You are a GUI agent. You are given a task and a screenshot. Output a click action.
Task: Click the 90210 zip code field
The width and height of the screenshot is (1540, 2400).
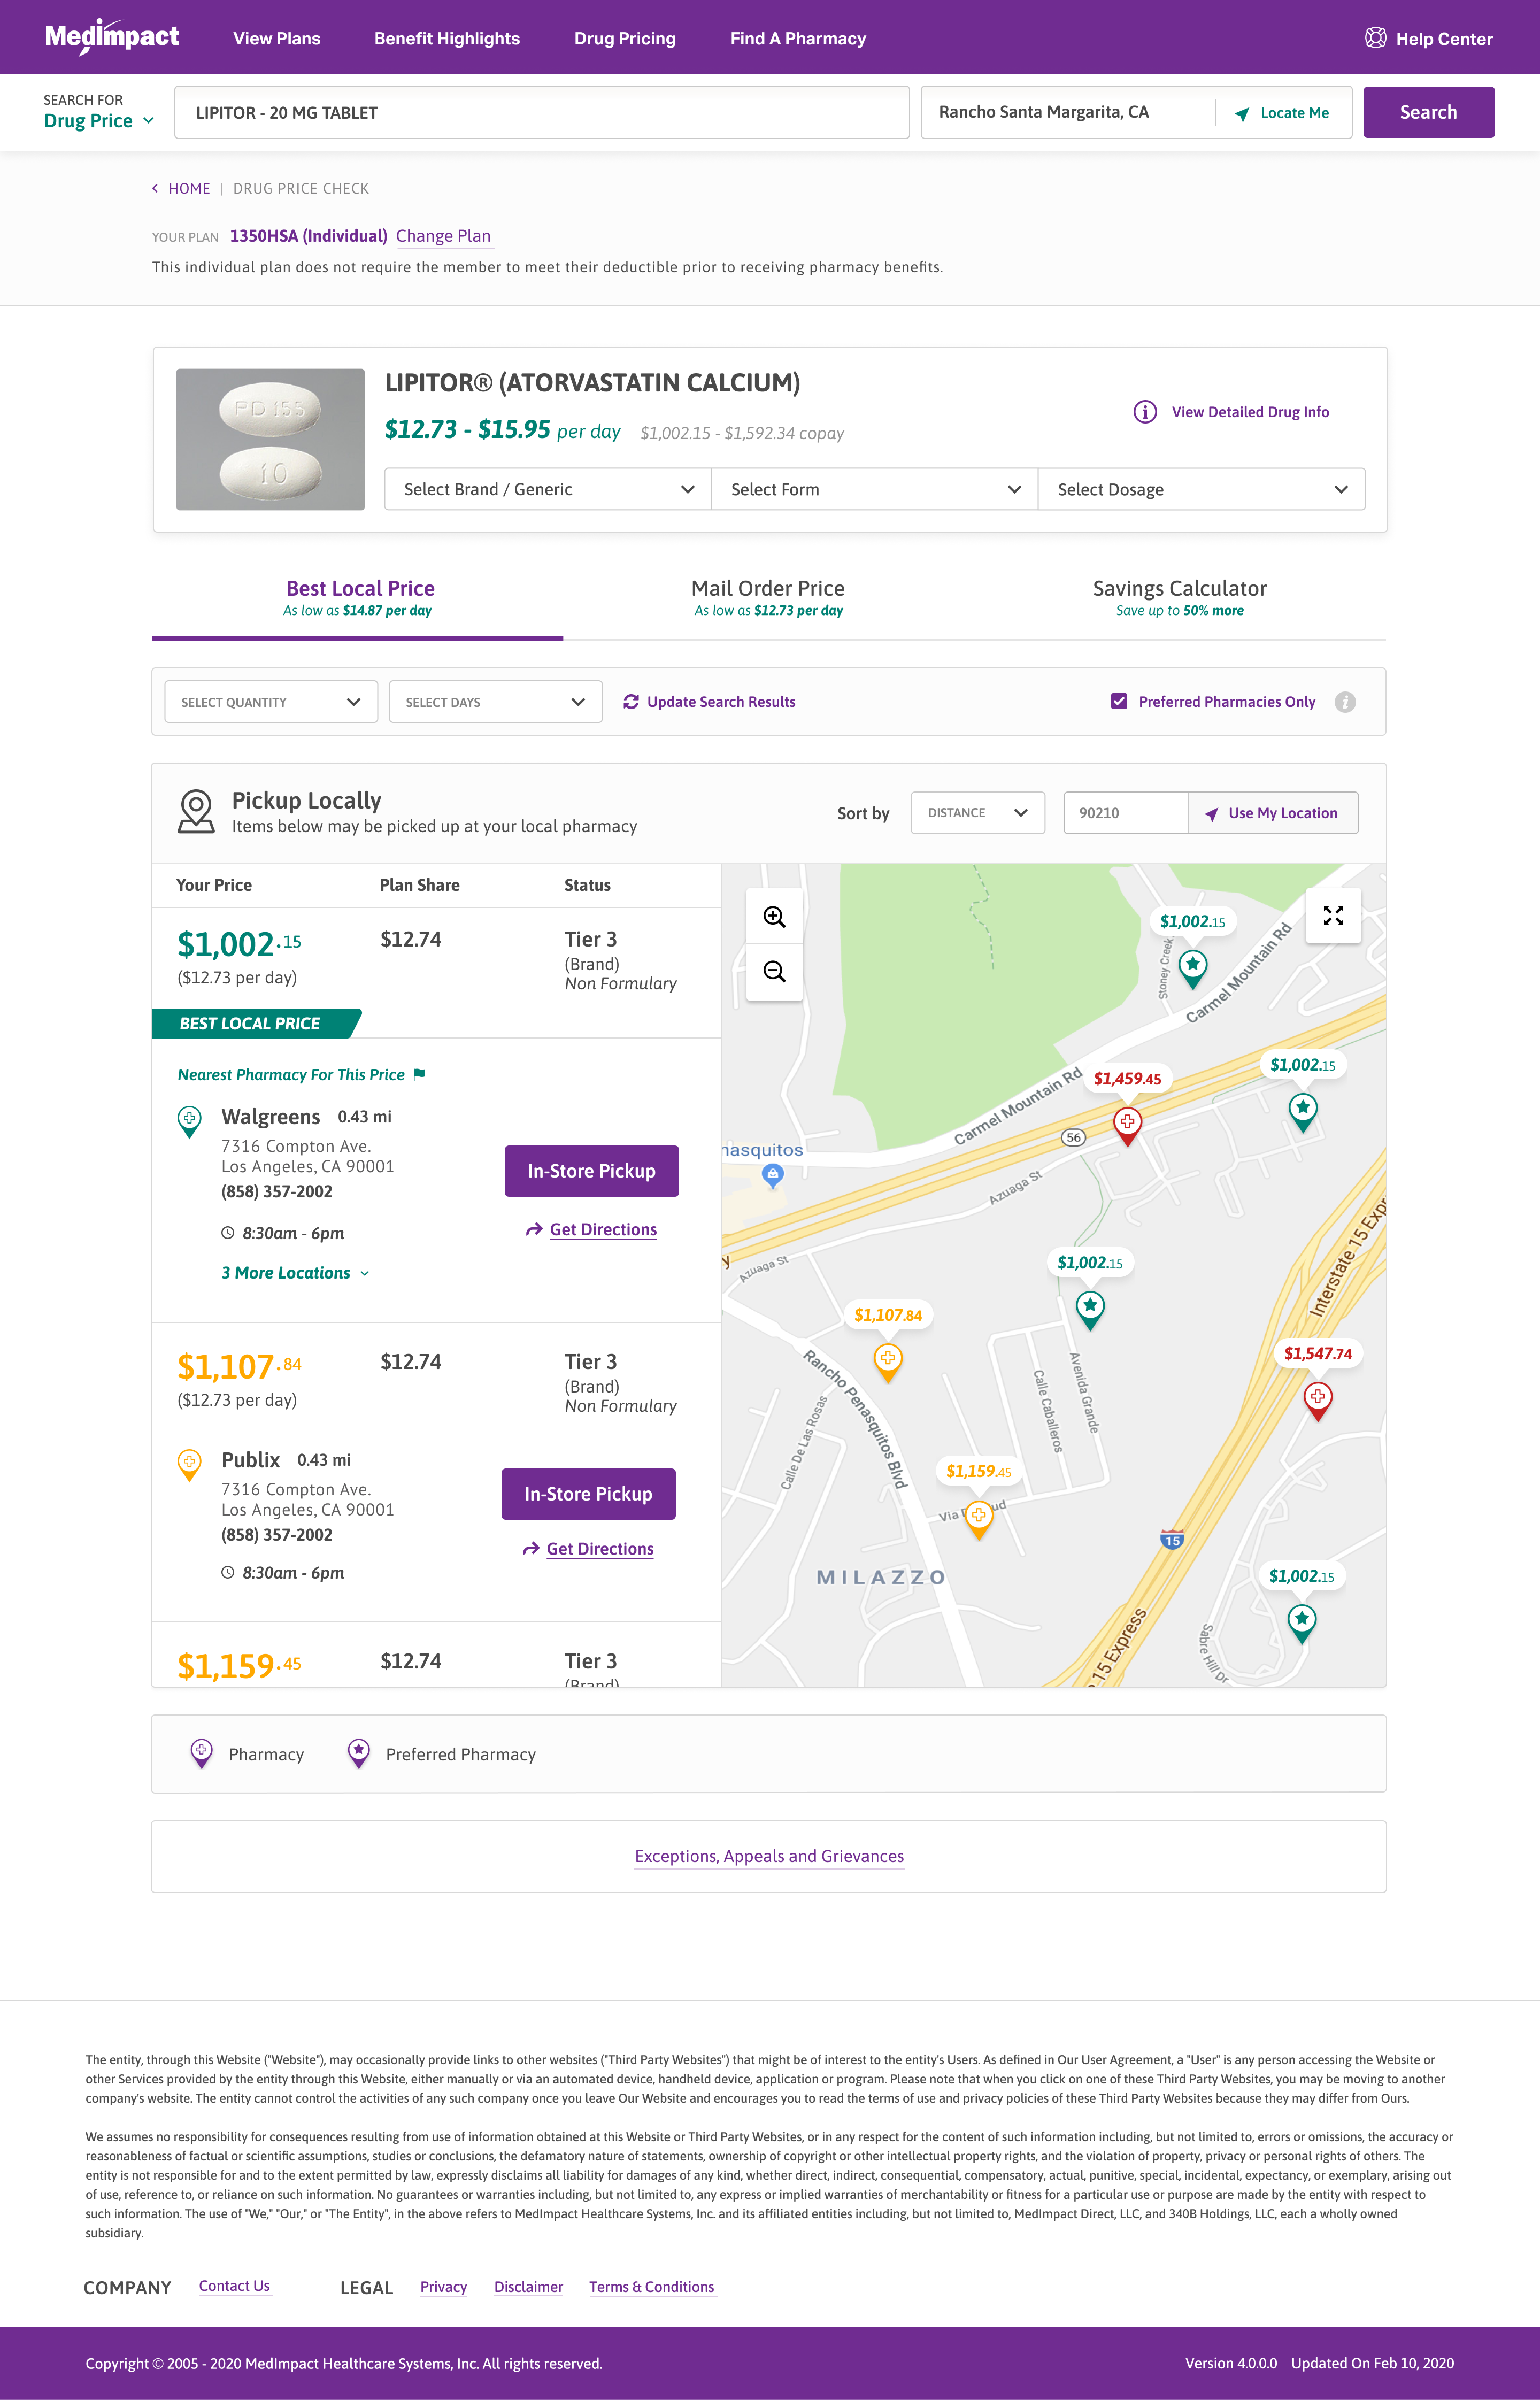(x=1126, y=813)
